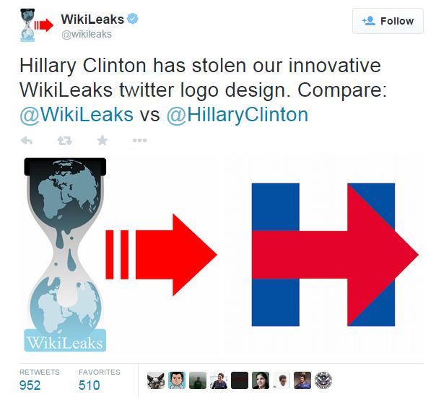436x397 pixels.
Task: Click the plain black square avatar
Action: 240,380
